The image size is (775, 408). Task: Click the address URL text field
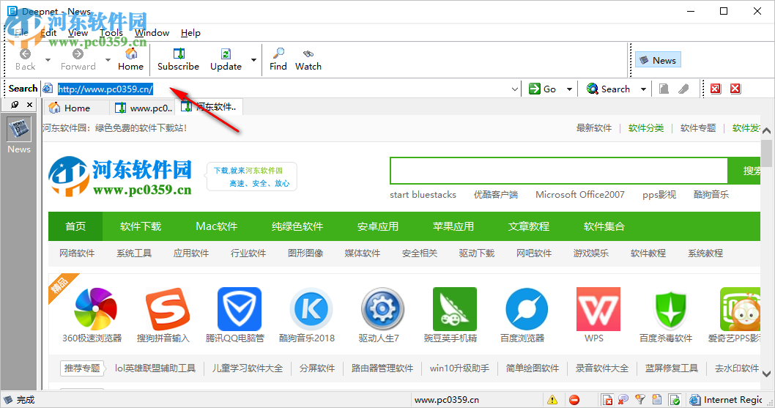[x=282, y=89]
